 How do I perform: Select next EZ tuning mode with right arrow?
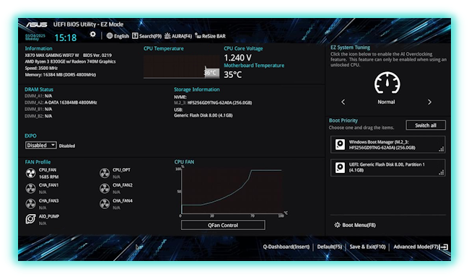[429, 102]
